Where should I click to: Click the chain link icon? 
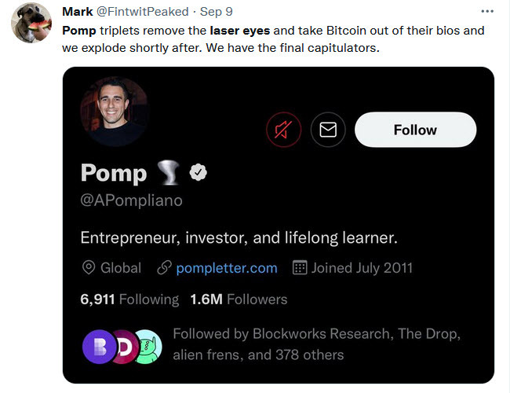[164, 268]
